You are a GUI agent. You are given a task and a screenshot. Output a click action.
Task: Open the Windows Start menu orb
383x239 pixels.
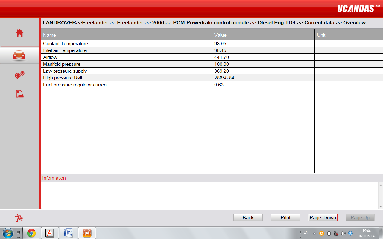(x=8, y=233)
